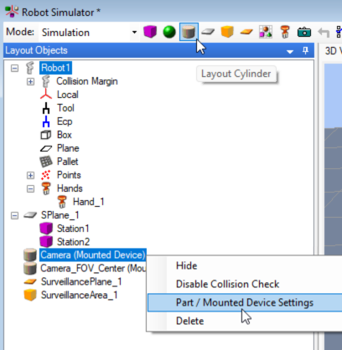Click the Hand_1 gripper icon
Image resolution: width=342 pixels, height=350 pixels.
click(x=62, y=202)
